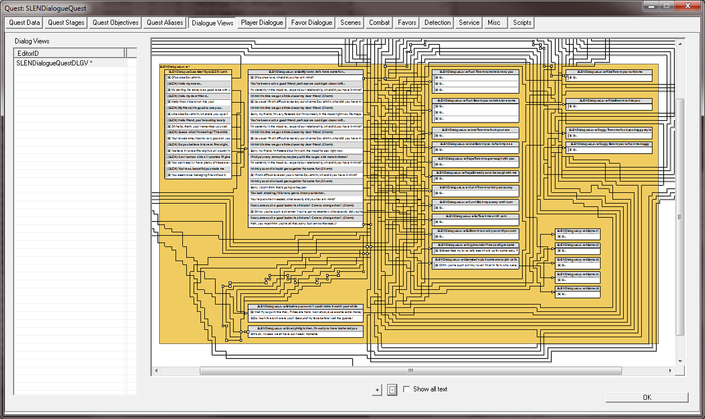This screenshot has width=705, height=419.
Task: Click the horizontal scrollbar thumb of the dialogue graph
Action: coord(410,371)
